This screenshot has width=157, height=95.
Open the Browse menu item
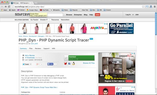[69, 15]
